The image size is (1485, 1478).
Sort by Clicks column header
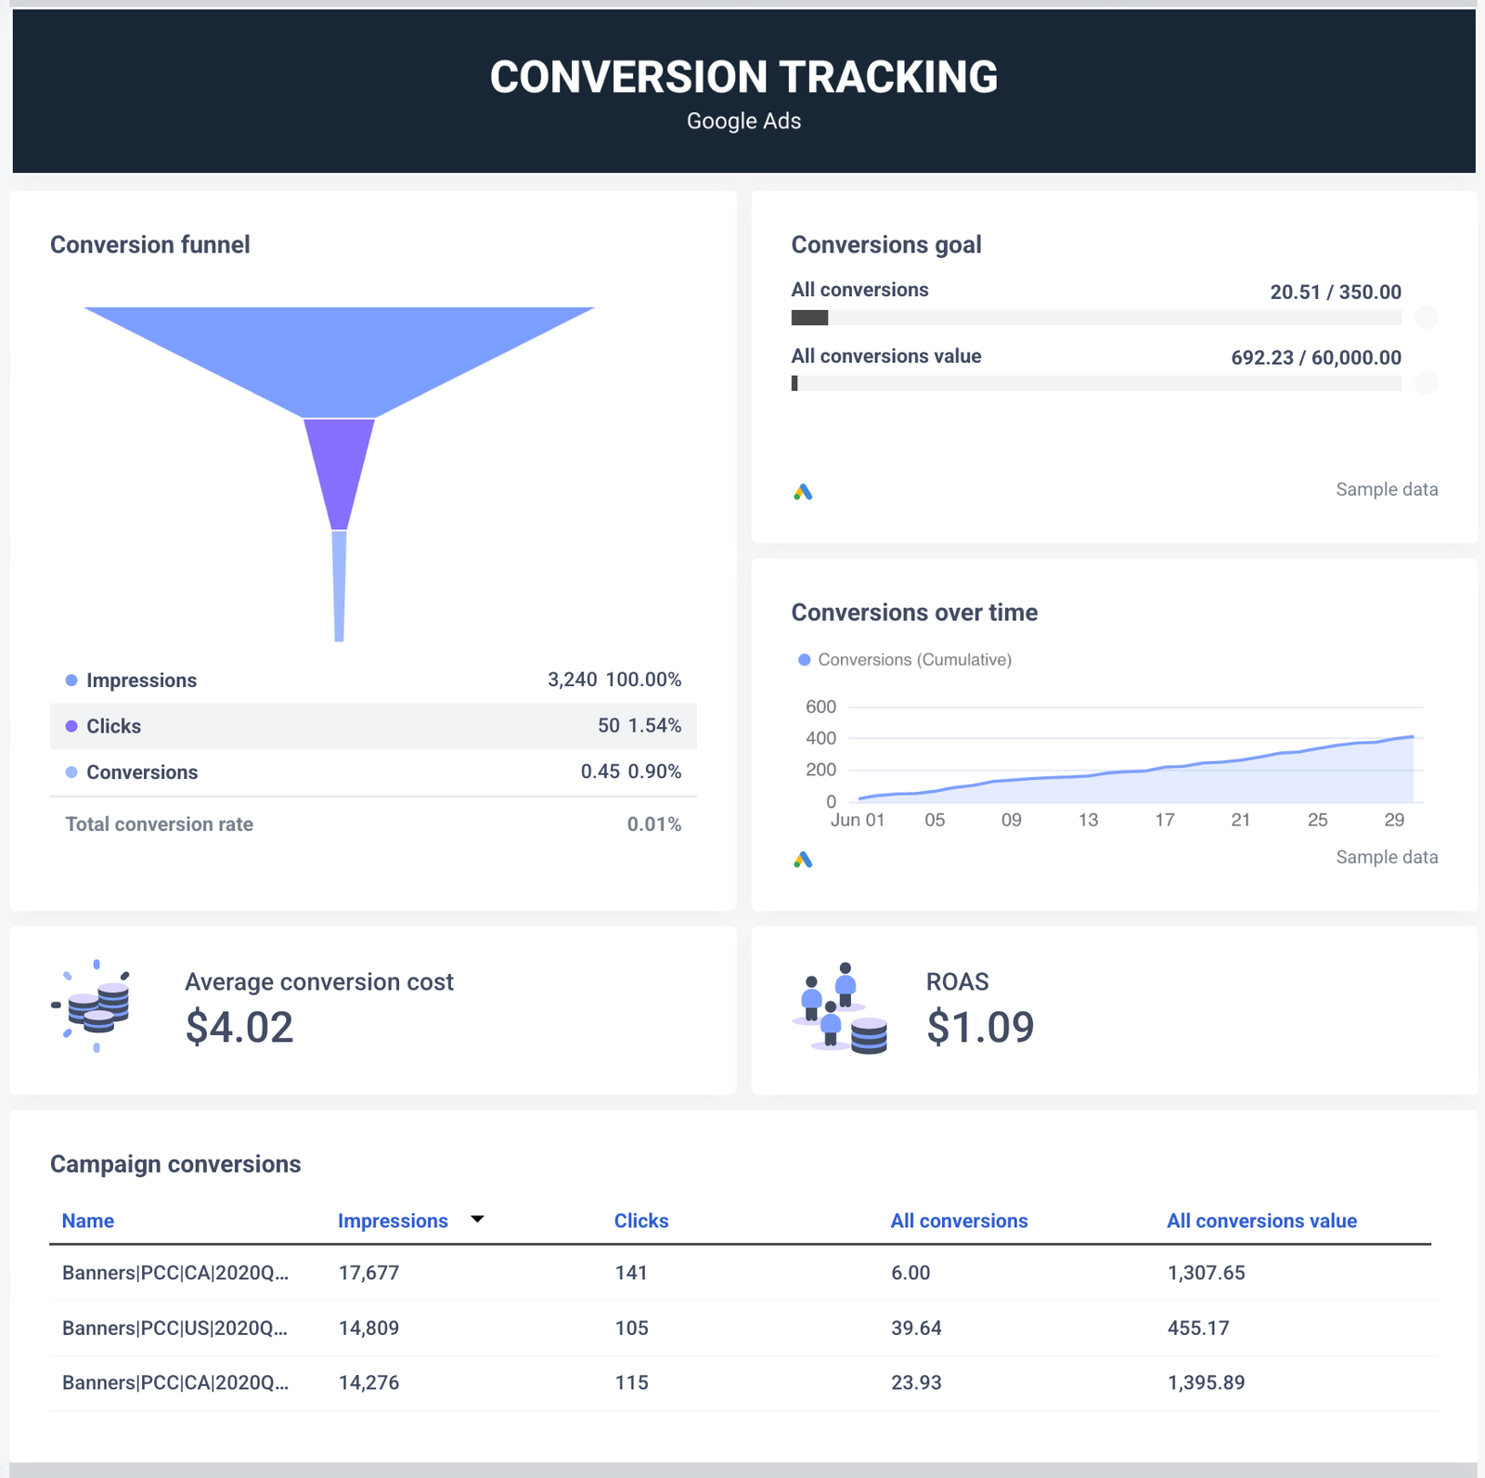641,1221
